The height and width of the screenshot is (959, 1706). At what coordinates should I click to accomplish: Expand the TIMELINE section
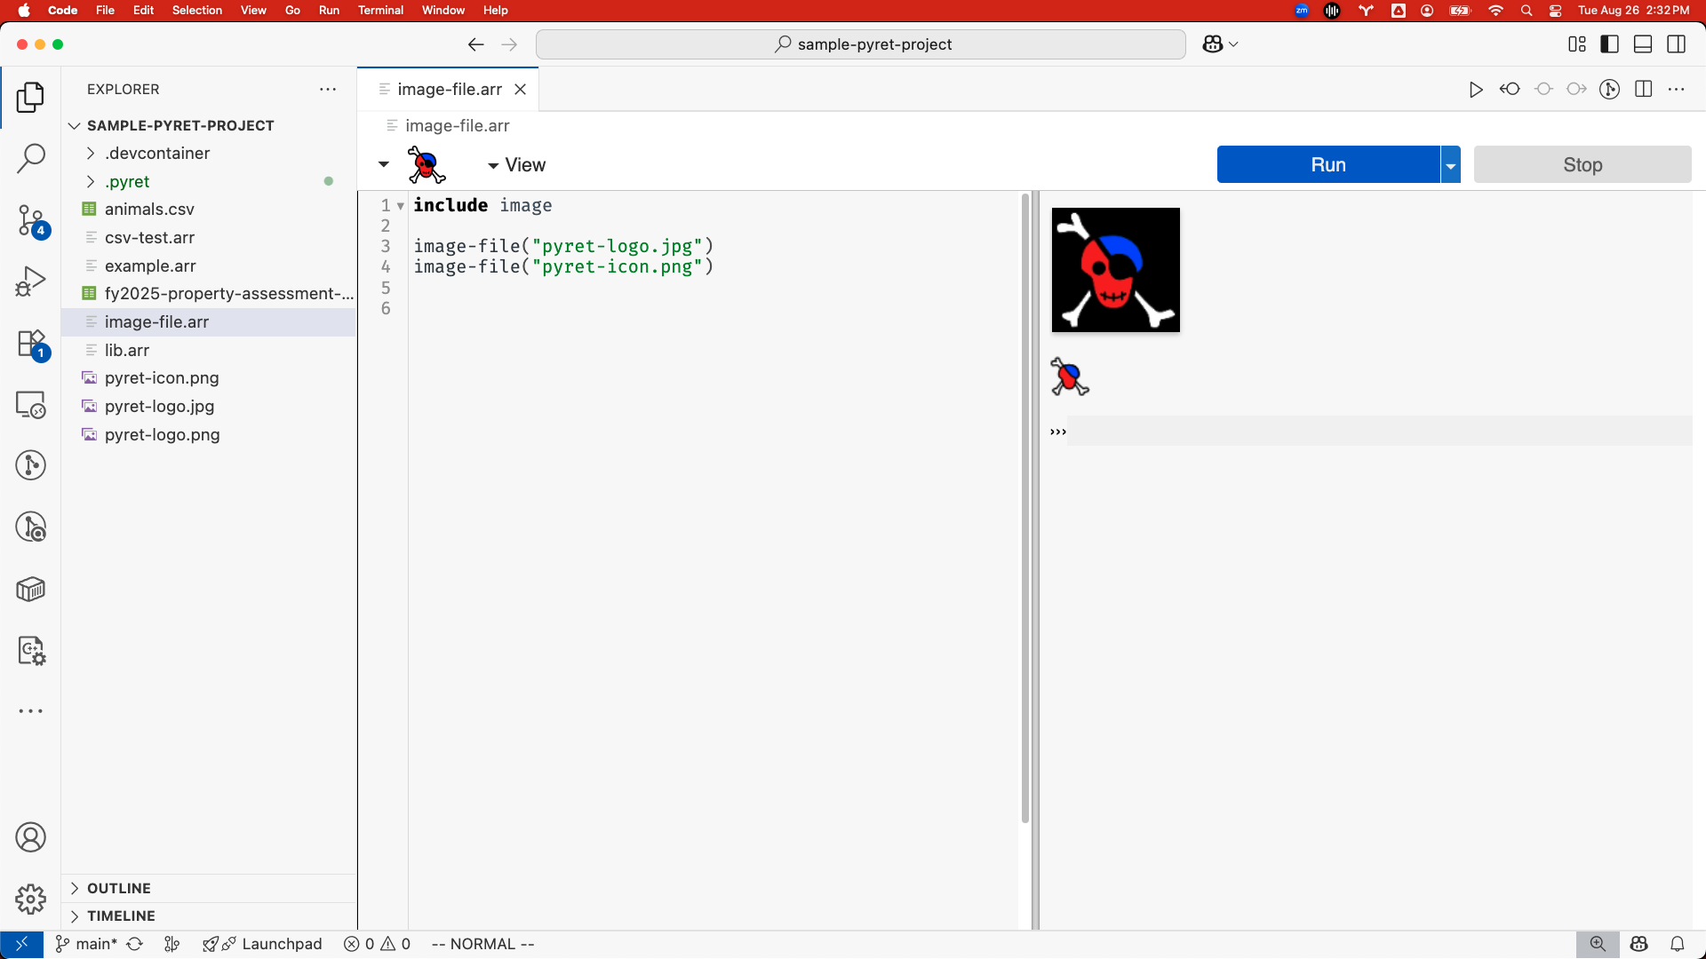click(75, 915)
